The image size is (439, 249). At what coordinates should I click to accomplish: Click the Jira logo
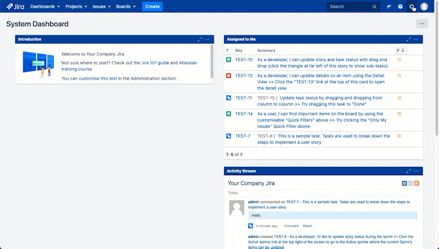click(15, 6)
